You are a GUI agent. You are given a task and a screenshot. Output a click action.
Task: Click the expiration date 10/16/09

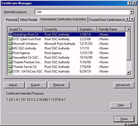[x=86, y=57]
